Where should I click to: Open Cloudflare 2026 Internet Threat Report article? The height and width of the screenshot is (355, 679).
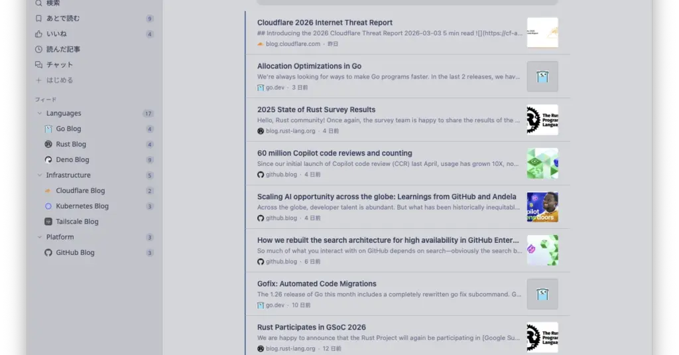tap(324, 23)
